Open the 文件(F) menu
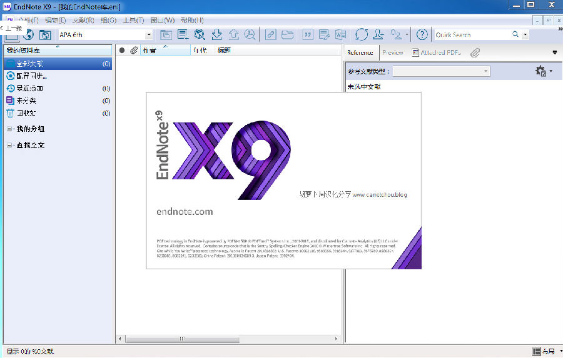563x358 pixels. [28, 21]
